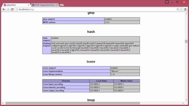This screenshot has width=189, height=106.
Task: Click the hash section heading
Action: 91,32
